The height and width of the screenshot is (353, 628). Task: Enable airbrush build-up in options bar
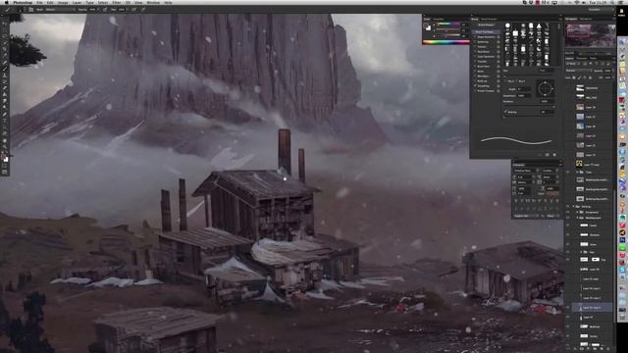tap(134, 9)
